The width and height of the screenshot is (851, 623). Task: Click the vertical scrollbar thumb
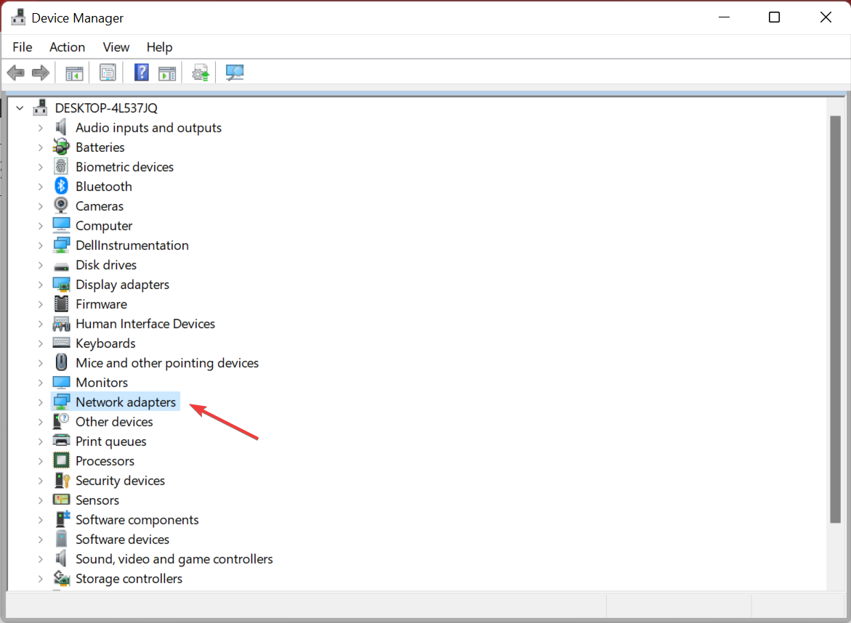(x=835, y=319)
